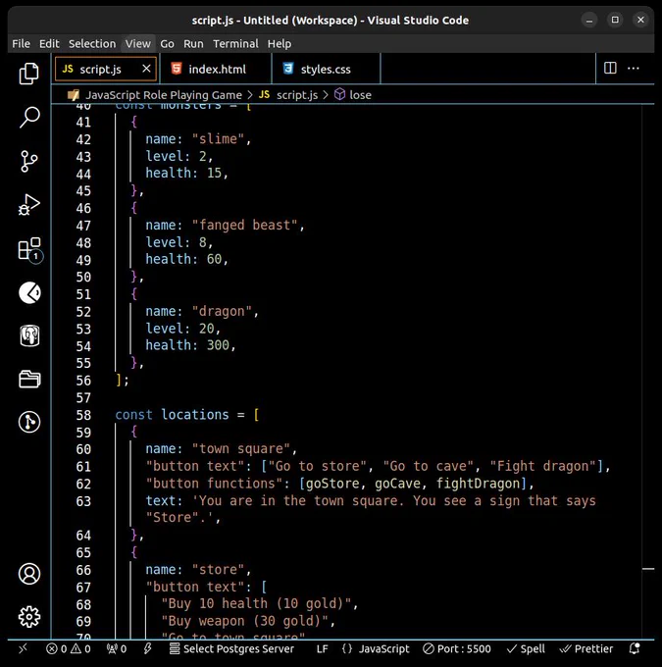662x667 pixels.
Task: Open the Edit menu
Action: pos(49,43)
